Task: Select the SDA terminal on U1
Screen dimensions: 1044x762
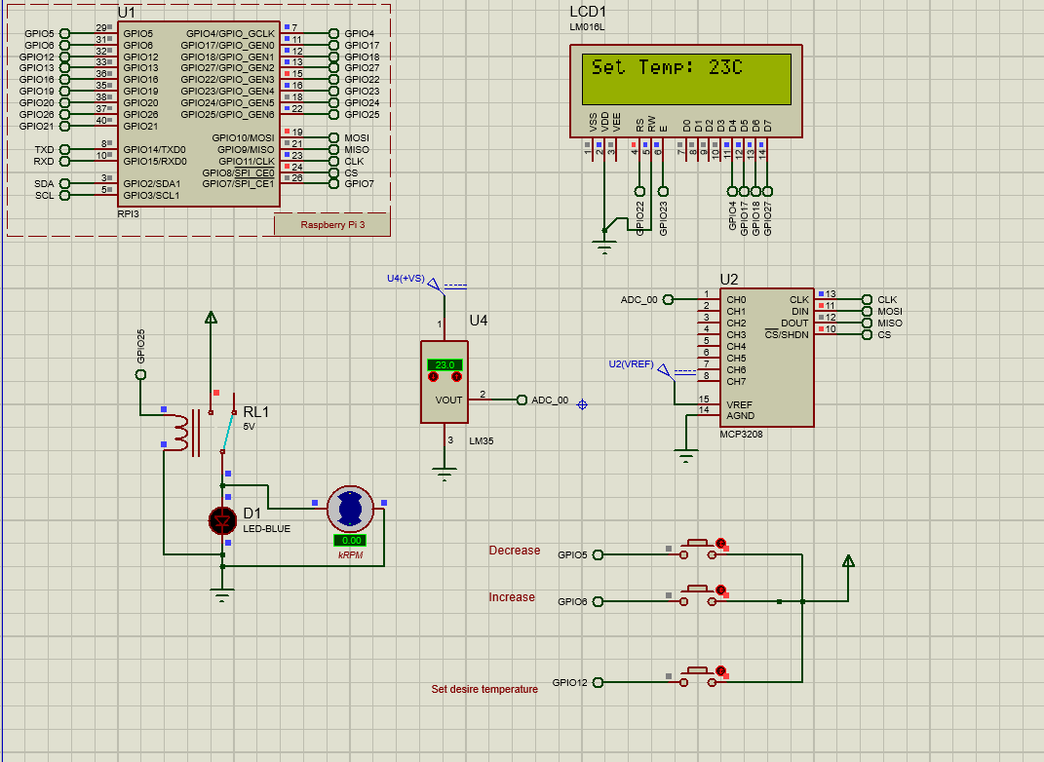Action: (64, 183)
